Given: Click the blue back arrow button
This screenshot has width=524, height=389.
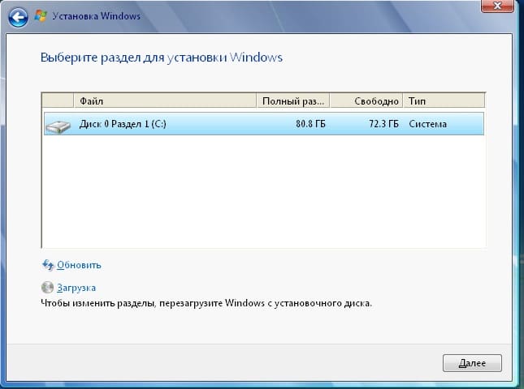Looking at the screenshot, I should 16,15.
